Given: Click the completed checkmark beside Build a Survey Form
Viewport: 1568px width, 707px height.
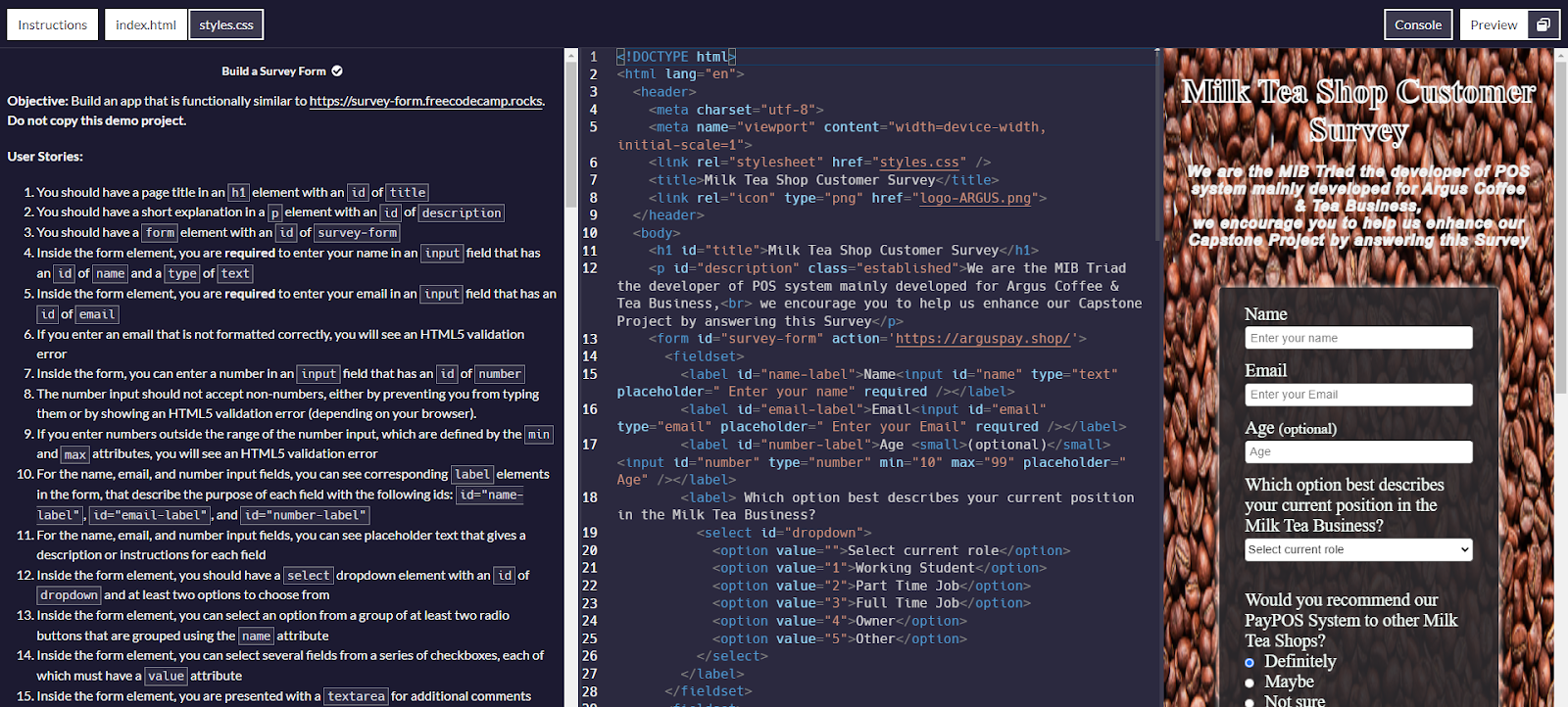Looking at the screenshot, I should coord(337,71).
